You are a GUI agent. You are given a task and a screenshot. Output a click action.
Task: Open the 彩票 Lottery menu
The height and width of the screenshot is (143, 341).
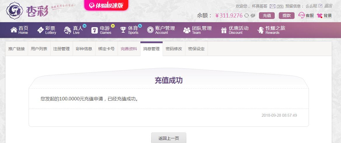click(46, 30)
